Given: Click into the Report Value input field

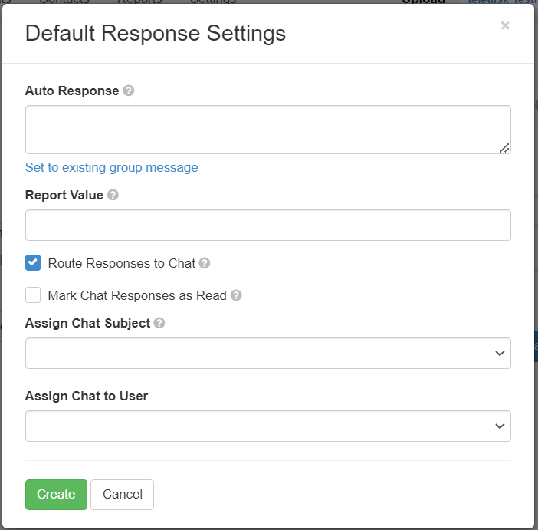Looking at the screenshot, I should [x=268, y=225].
